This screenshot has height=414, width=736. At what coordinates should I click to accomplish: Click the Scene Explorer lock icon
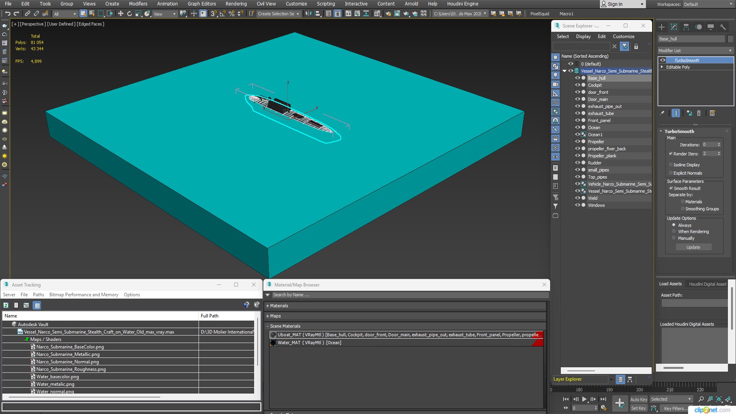(x=636, y=46)
